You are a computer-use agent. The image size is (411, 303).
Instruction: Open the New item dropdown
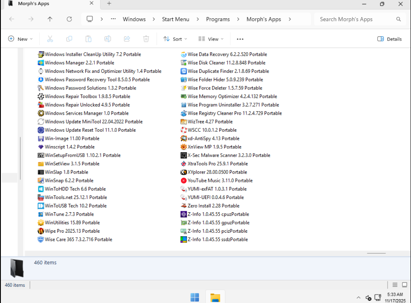click(20, 39)
